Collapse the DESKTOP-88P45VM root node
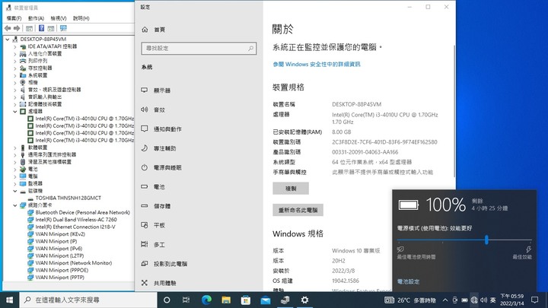Screen dimensions: 548x308 tap(8, 39)
